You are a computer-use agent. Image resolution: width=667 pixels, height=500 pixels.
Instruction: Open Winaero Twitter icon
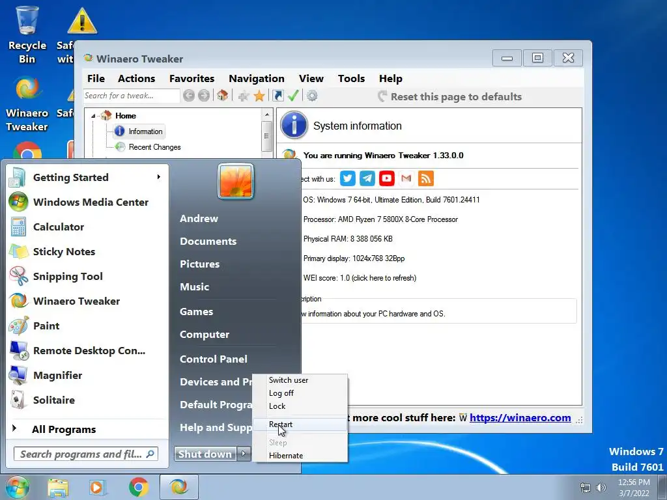tap(348, 178)
